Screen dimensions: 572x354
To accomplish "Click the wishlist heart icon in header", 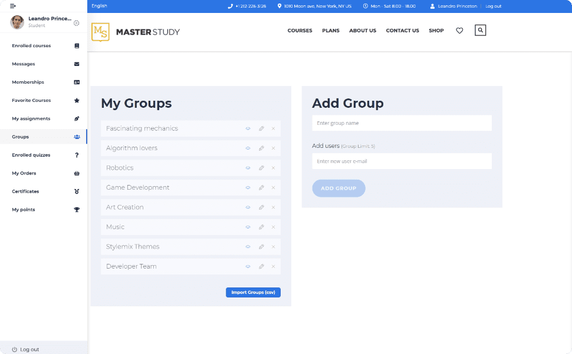I will pos(459,31).
